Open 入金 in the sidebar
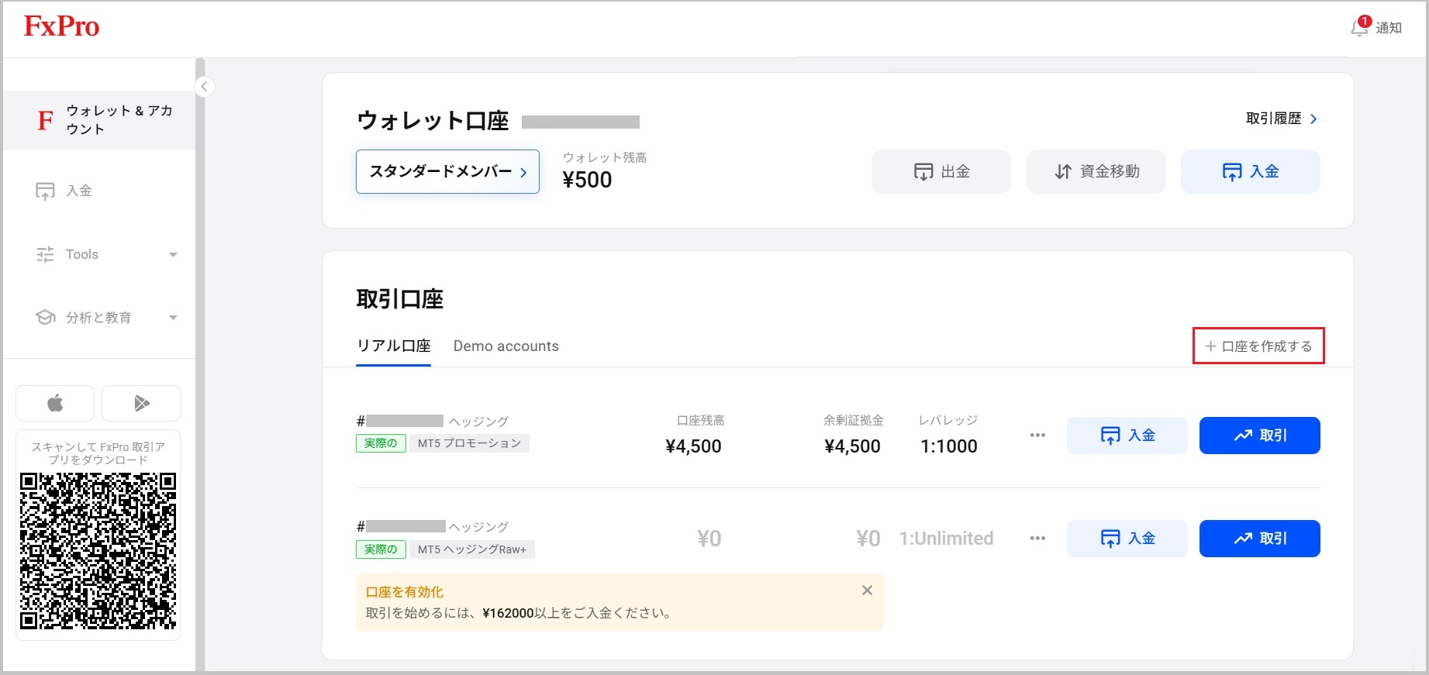The image size is (1429, 675). [x=78, y=191]
